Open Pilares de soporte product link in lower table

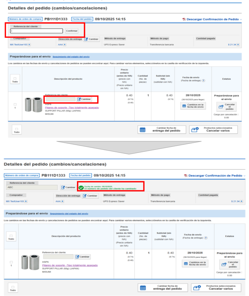click(70, 265)
